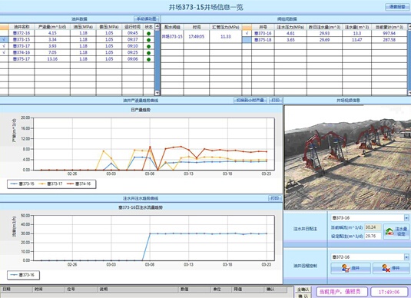The image size is (411, 298).
Task: Click the Acknowledge All alarm button
Action: [x=303, y=290]
